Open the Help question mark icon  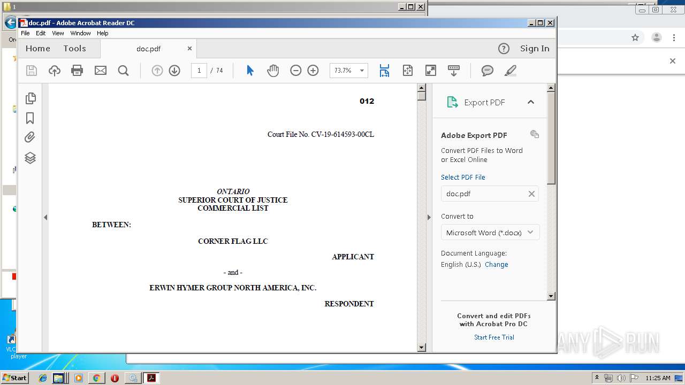(x=504, y=49)
